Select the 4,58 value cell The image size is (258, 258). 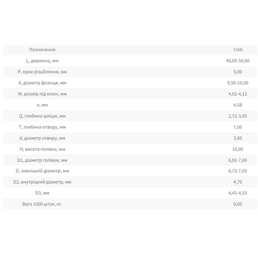click(237, 105)
